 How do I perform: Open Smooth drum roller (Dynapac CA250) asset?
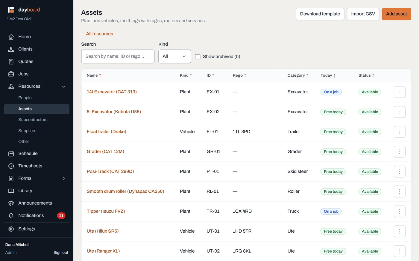(x=125, y=191)
